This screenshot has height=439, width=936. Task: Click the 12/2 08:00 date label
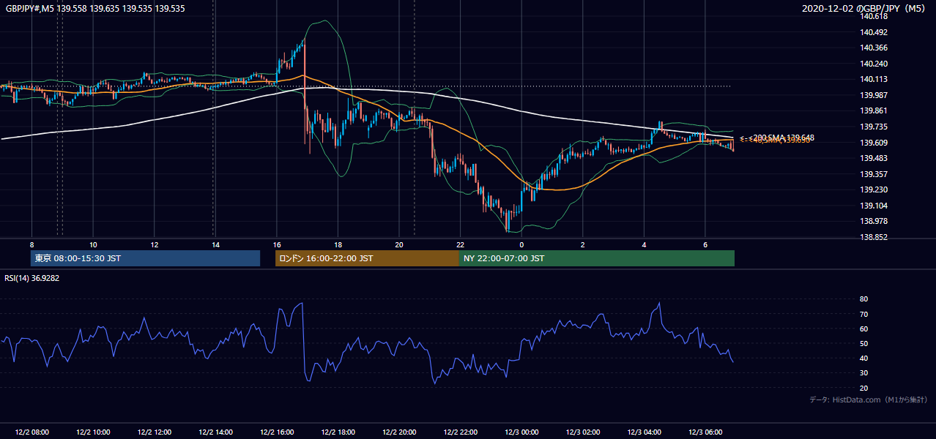31,432
